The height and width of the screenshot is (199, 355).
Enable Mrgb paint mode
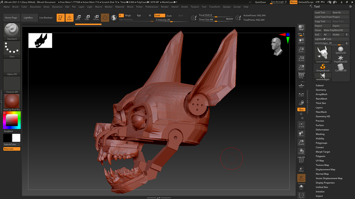(130, 15)
